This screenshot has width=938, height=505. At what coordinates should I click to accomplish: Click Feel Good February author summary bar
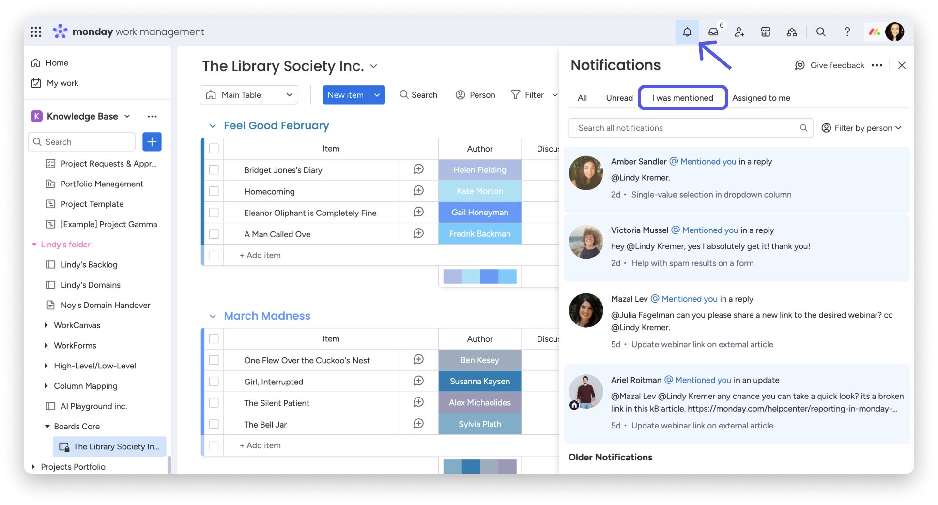click(480, 276)
